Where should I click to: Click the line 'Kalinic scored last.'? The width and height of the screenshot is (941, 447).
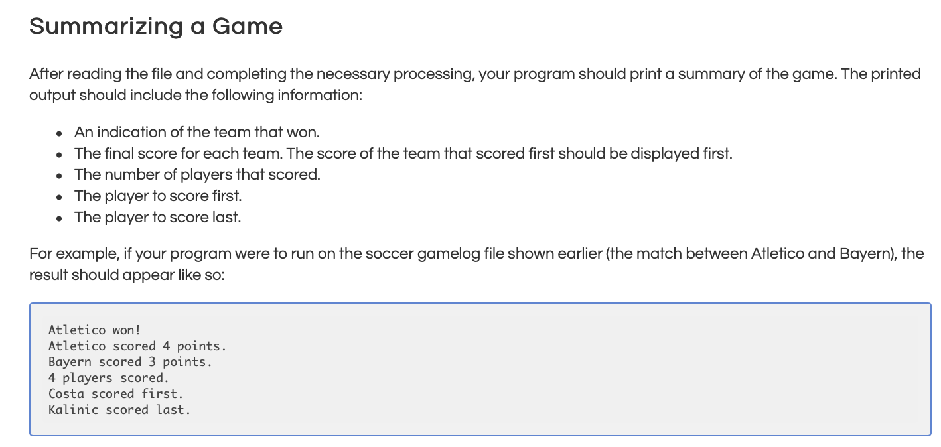[x=119, y=409]
